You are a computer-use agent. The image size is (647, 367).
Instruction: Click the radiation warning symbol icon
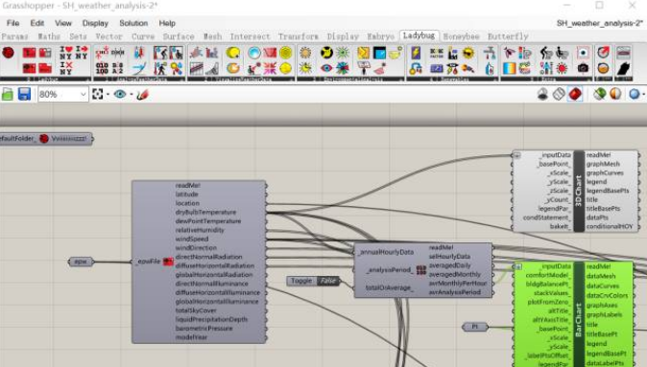point(326,53)
